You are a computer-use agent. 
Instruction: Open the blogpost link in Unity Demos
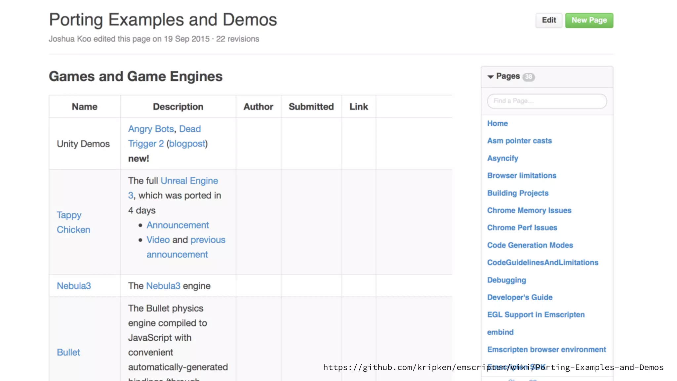(187, 144)
